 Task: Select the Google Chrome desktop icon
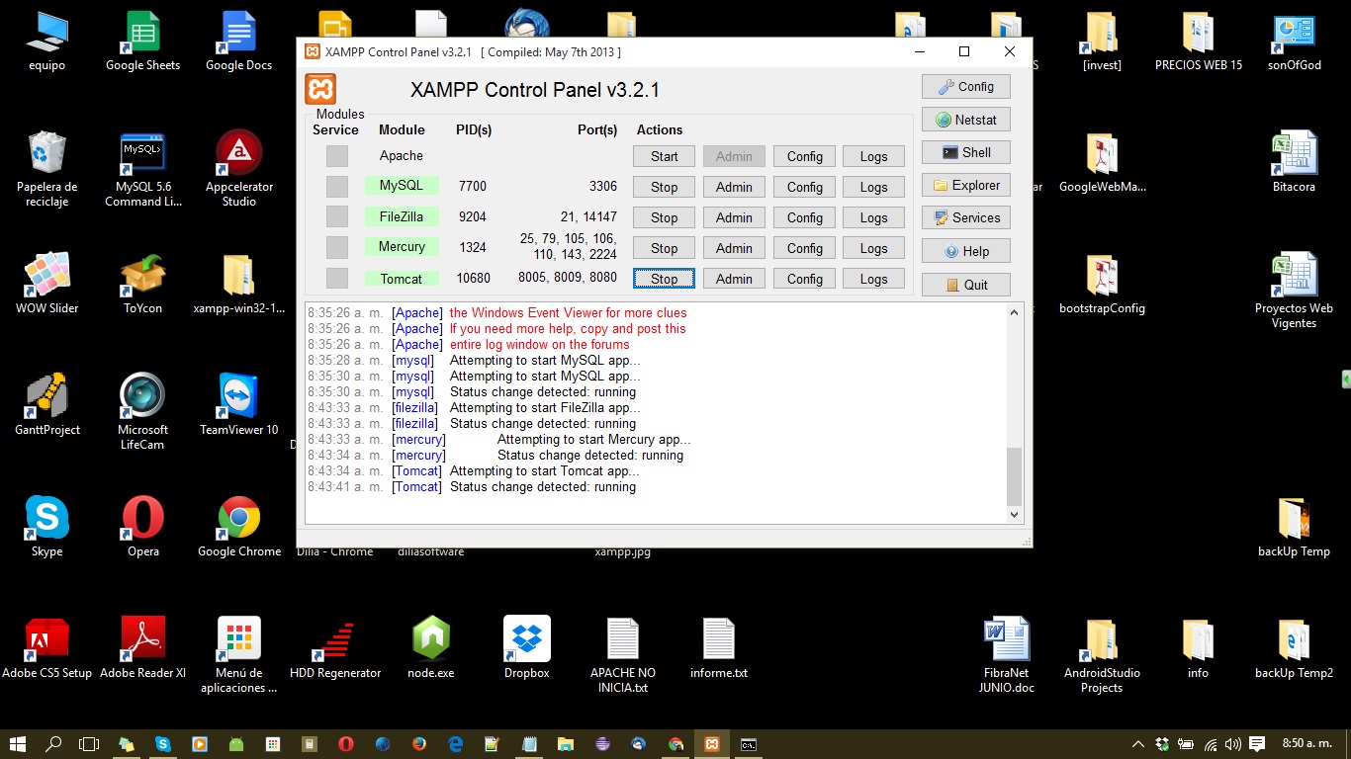[239, 526]
